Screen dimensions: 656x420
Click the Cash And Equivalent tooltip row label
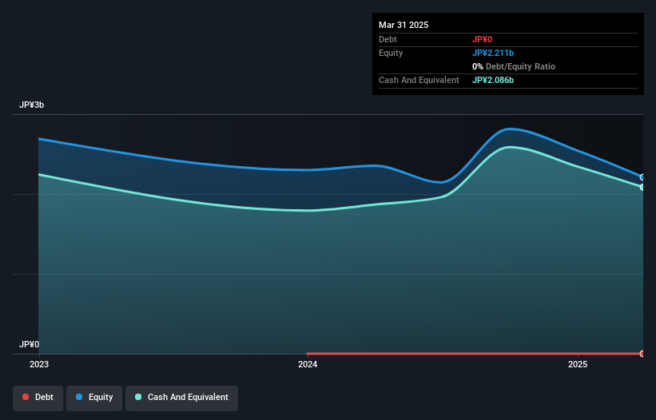[419, 80]
